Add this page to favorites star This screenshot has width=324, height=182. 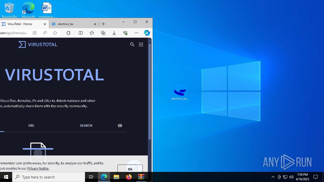tap(55, 33)
